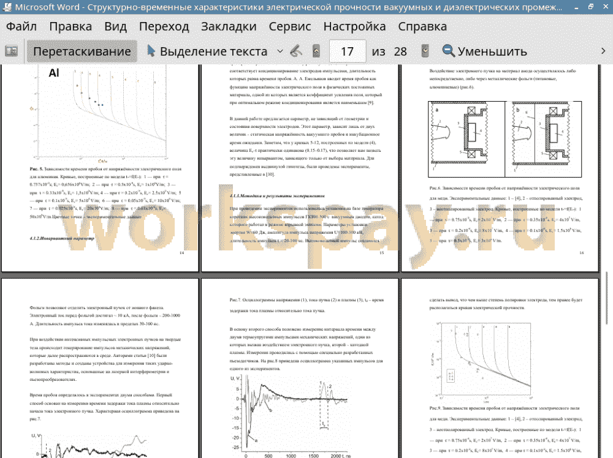613x458 pixels.
Task: Click the electrode diagram labeled b
Action: tap(543, 139)
